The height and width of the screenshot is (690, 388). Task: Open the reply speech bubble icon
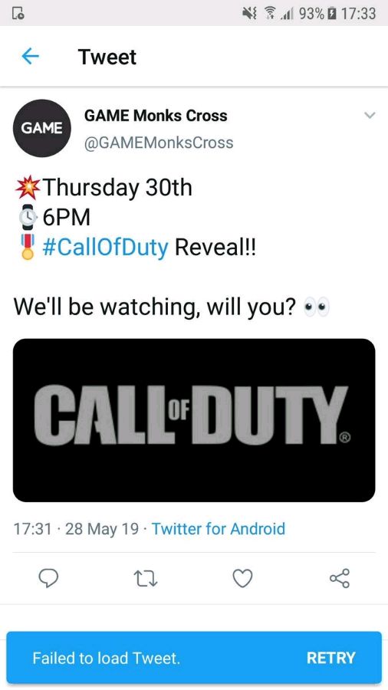click(48, 578)
